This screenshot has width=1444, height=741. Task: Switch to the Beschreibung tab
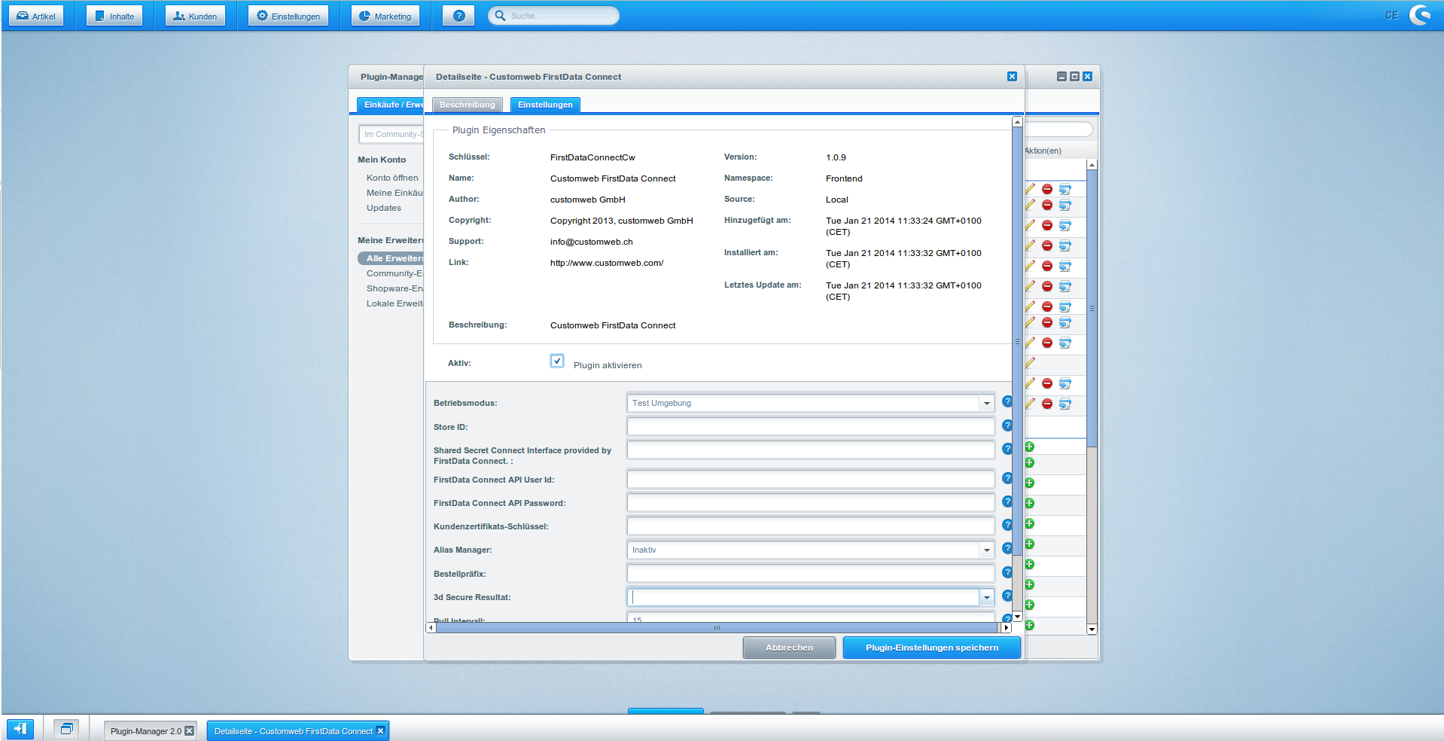[x=468, y=105]
